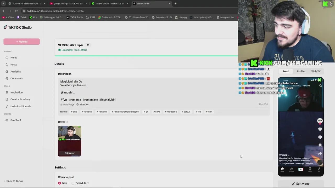335x188 pixels.
Task: Click the Cover info icon
Action: (x=67, y=122)
